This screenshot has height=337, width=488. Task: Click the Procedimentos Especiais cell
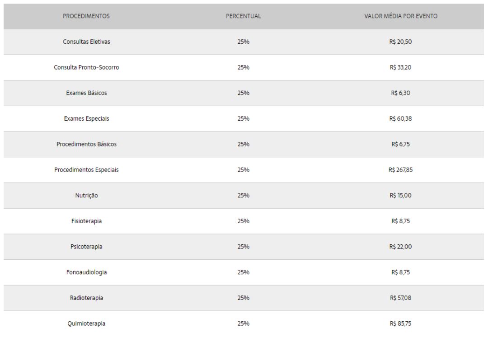[86, 170]
